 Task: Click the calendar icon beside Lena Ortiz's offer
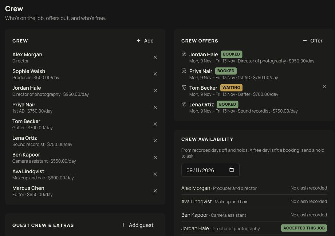point(184,104)
